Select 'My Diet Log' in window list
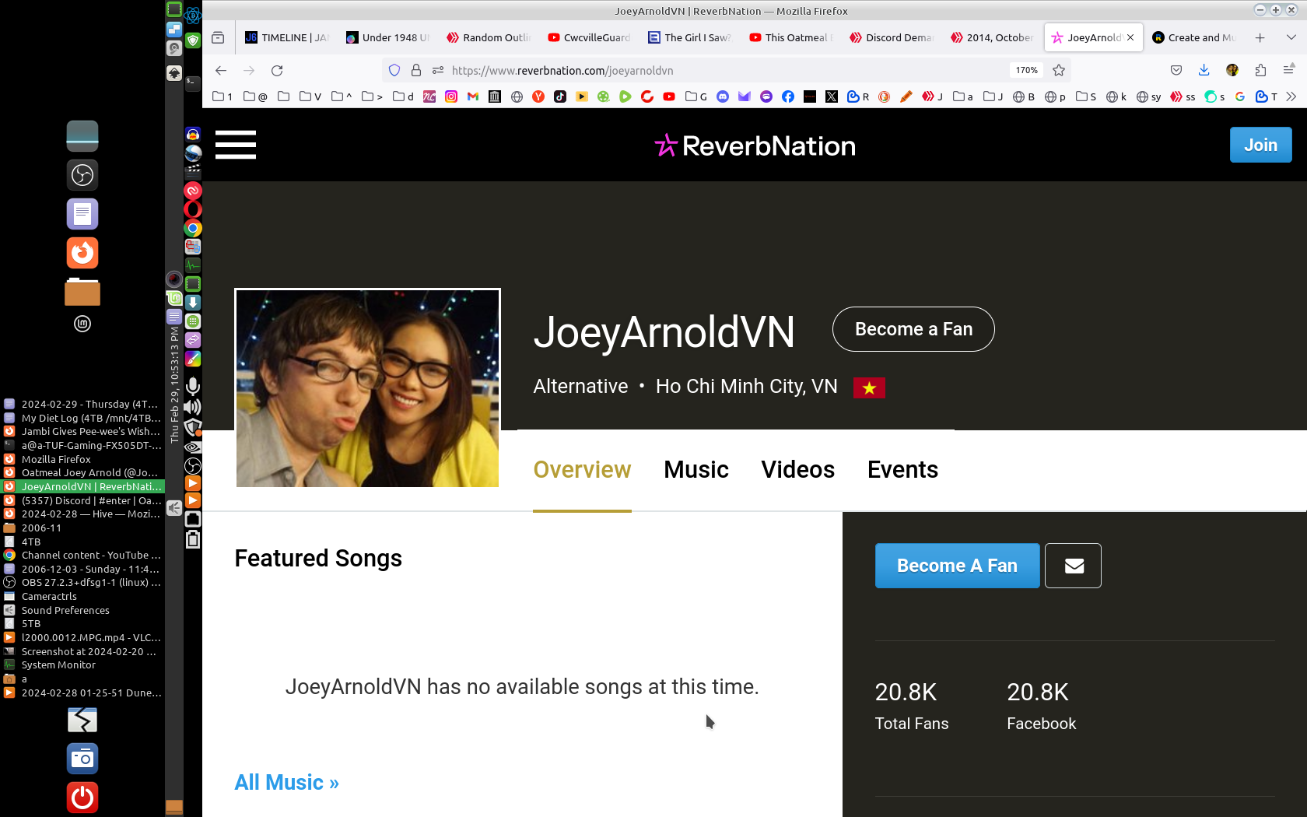The height and width of the screenshot is (817, 1307). tap(82, 418)
